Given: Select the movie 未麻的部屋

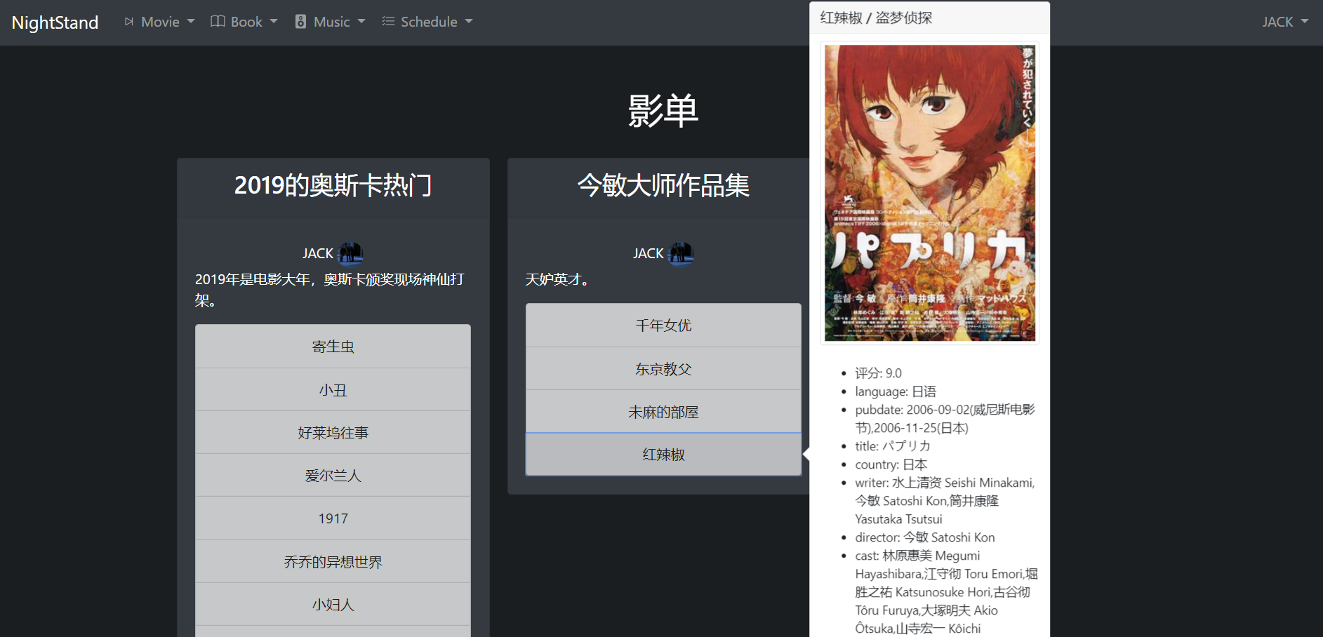Looking at the screenshot, I should click(x=663, y=412).
